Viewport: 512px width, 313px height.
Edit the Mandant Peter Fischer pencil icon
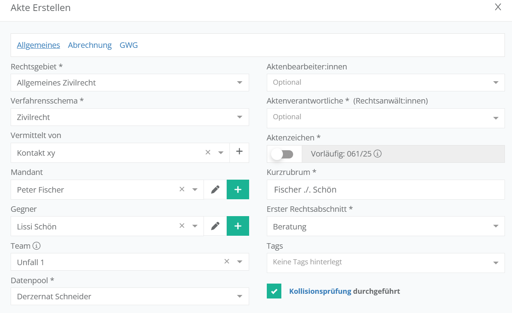[x=215, y=190]
